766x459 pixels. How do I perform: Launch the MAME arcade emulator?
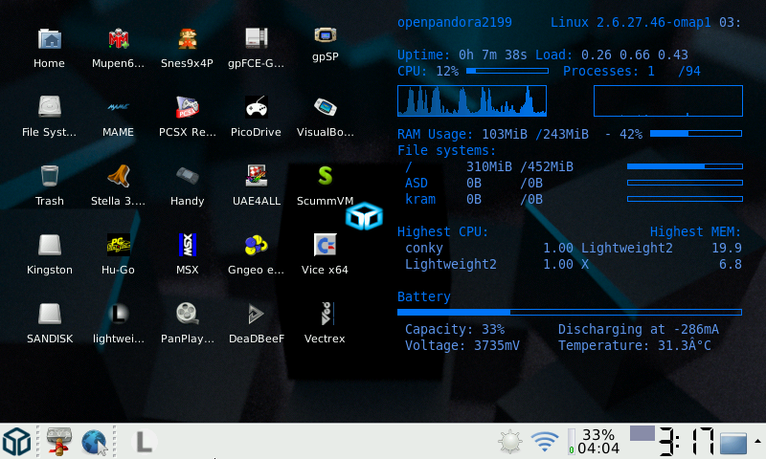119,109
